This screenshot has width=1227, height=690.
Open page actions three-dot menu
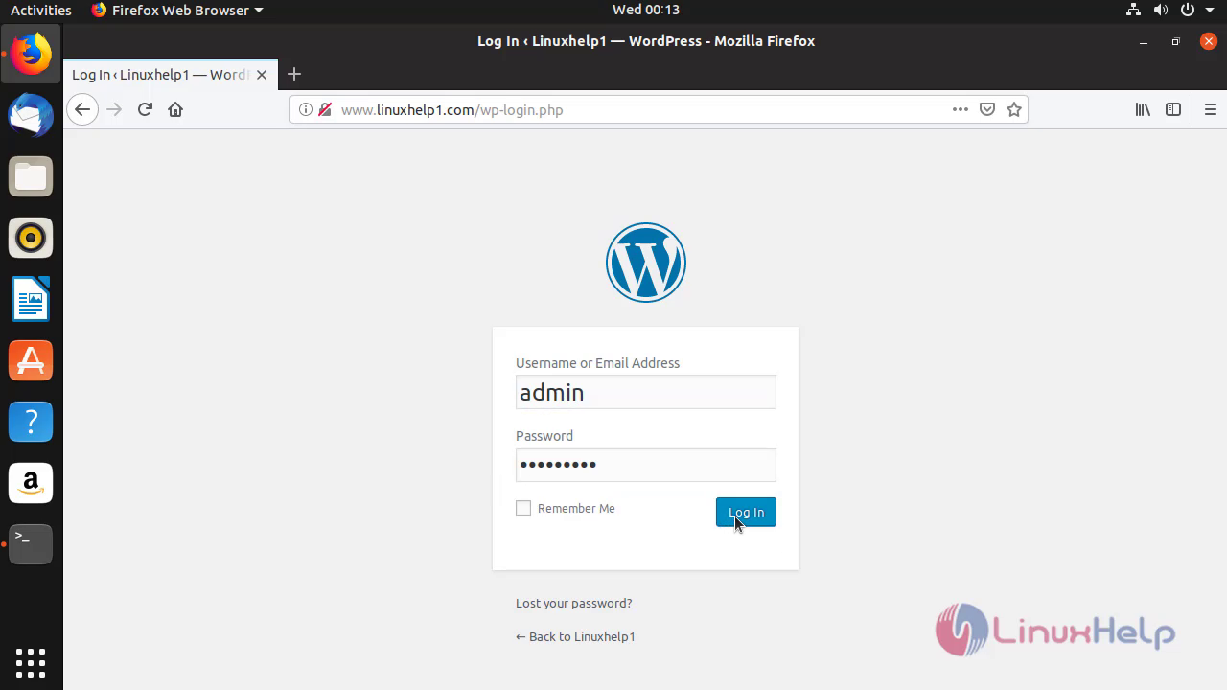click(961, 109)
